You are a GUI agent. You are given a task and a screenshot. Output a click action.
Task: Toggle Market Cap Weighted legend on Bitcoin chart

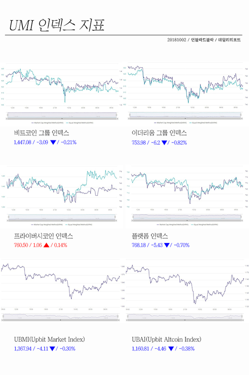tap(47, 123)
